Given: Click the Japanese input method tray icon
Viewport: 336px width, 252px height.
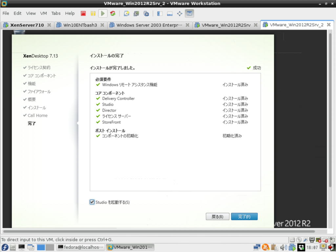Looking at the screenshot, I should 265,247.
